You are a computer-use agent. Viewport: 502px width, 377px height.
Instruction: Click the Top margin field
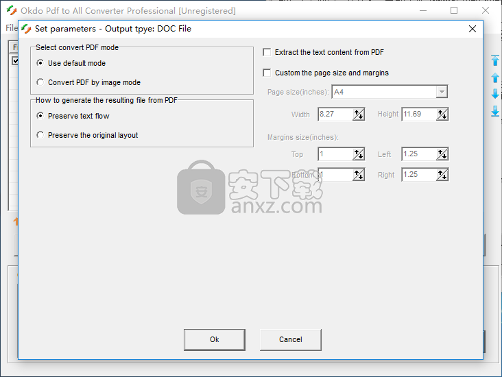pyautogui.click(x=335, y=154)
